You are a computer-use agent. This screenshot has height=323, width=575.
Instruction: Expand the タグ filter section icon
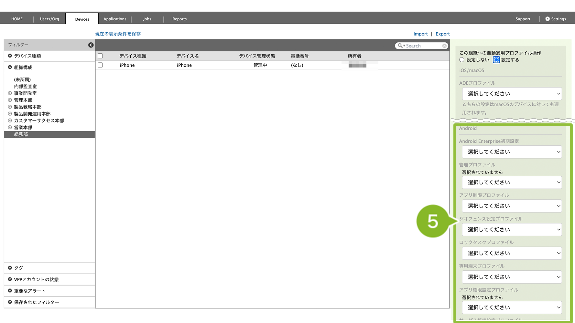(10, 268)
